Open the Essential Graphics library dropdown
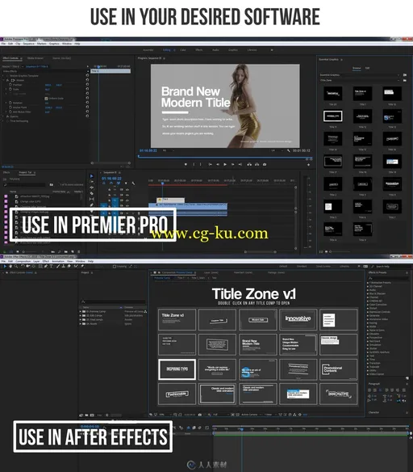Screen dimensions: 413x472 [360, 75]
